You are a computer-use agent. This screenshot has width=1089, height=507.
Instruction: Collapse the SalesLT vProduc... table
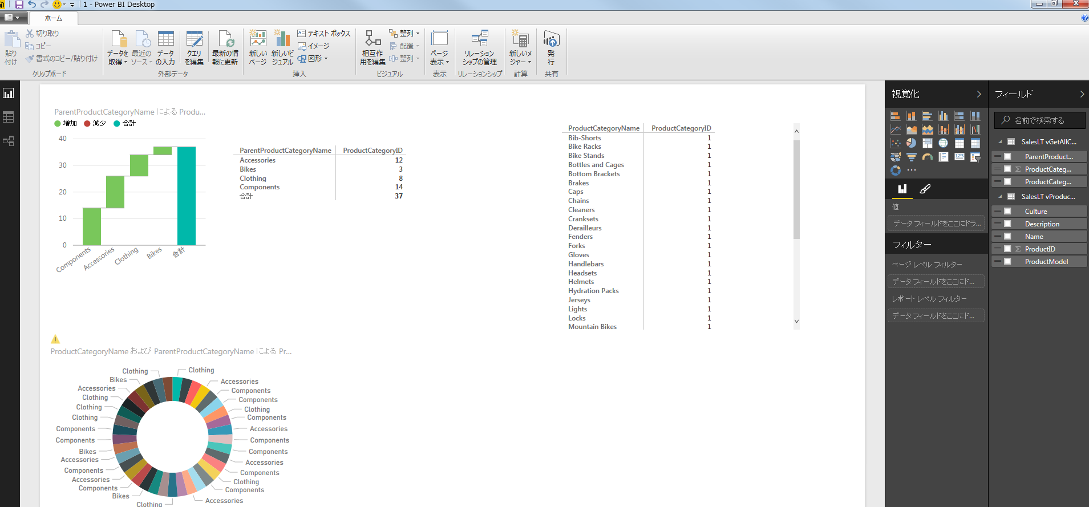[1000, 197]
